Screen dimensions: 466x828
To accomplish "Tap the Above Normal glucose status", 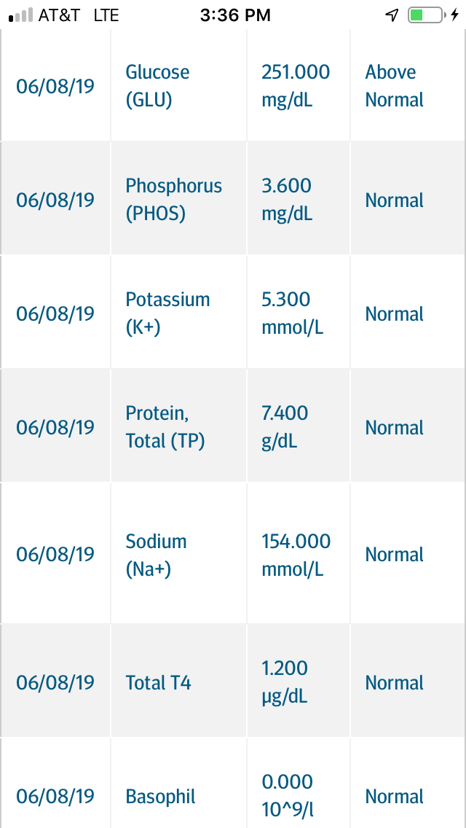I will click(395, 86).
